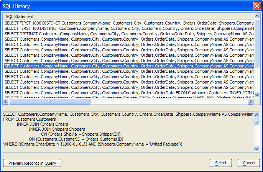
Task: Click the SQL preview pane vertical scroll thumb
Action: pyautogui.click(x=256, y=121)
